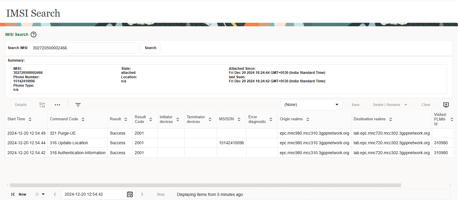Click the filter icon above the results table
This screenshot has width=459, height=200.
coord(78,105)
